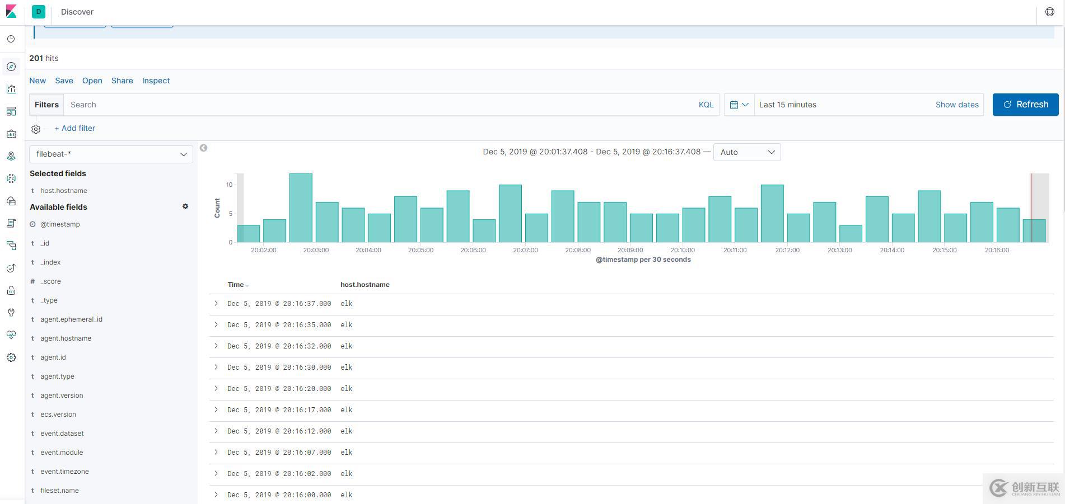The height and width of the screenshot is (504, 1065).
Task: Open the filebeat-* index pattern dropdown
Action: tap(111, 154)
